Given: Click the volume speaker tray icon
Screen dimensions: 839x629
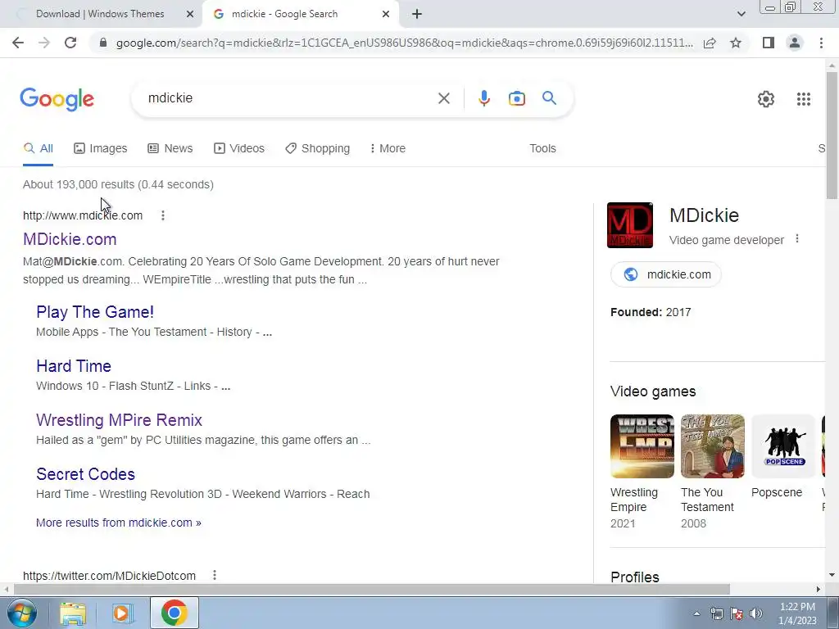Looking at the screenshot, I should (x=755, y=613).
